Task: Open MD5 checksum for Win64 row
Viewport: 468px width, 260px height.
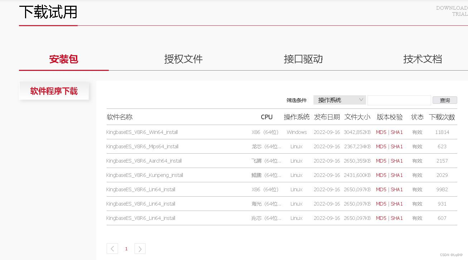Action: [381, 132]
